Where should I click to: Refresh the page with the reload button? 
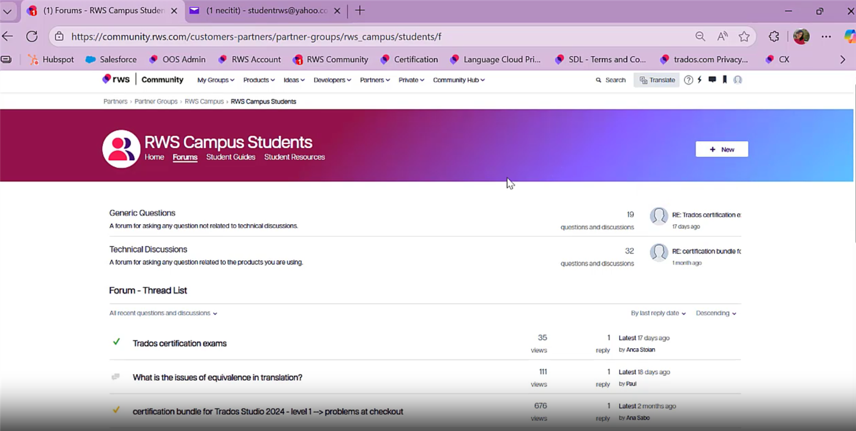[x=32, y=37]
